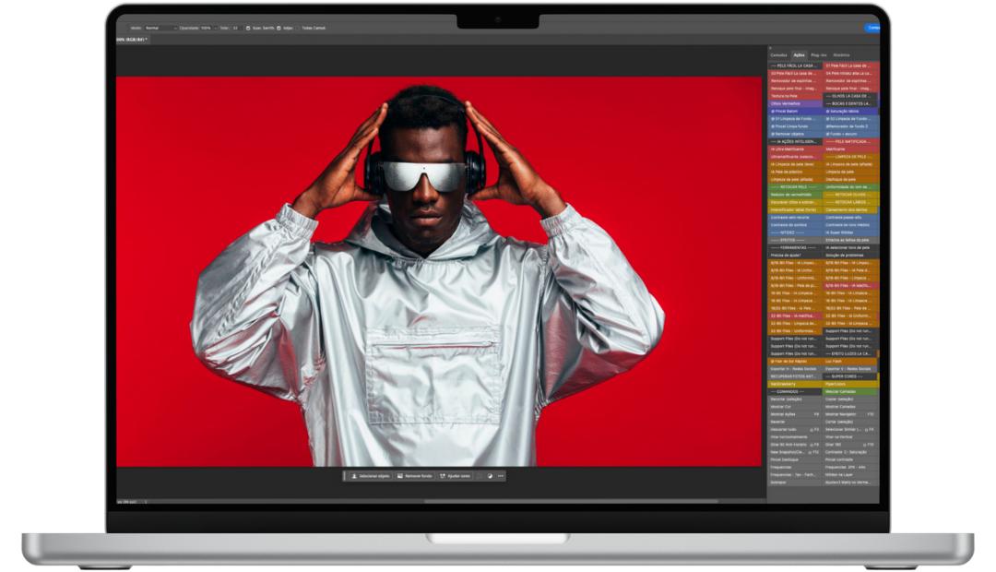Toggle the Adjac. checkbox
This screenshot has height=572, width=996.
279,28
